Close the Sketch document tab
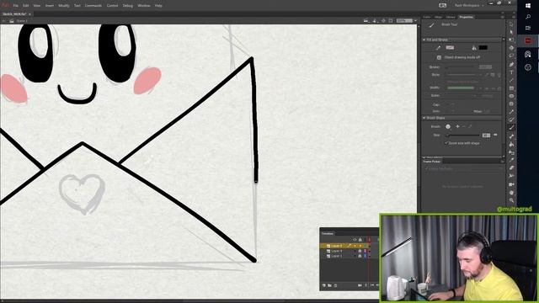Viewport: 539px width, 303px height. point(30,14)
